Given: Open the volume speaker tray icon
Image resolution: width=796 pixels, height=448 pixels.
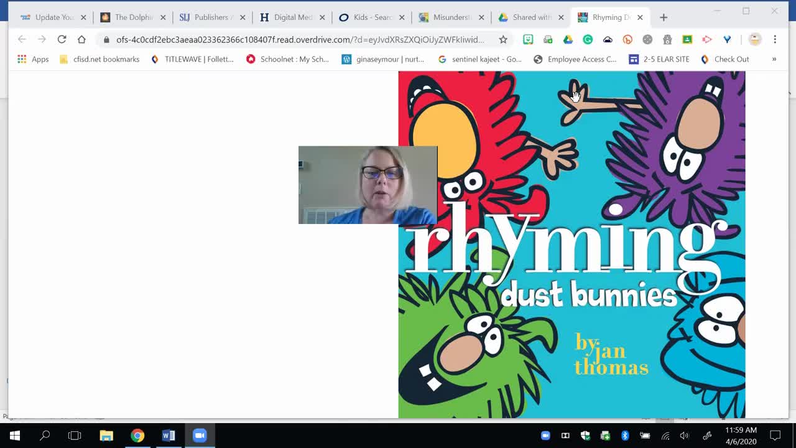Looking at the screenshot, I should tap(685, 436).
